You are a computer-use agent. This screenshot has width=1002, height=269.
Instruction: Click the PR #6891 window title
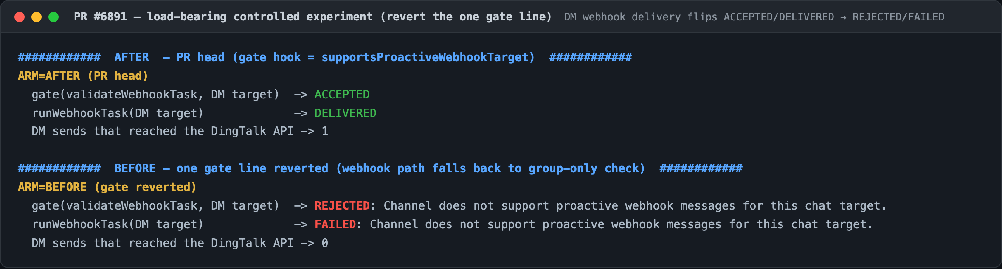tap(312, 17)
